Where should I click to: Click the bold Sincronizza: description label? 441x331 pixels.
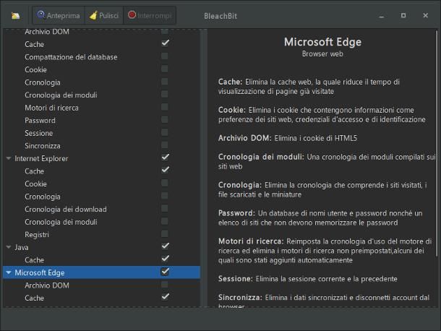(x=240, y=298)
